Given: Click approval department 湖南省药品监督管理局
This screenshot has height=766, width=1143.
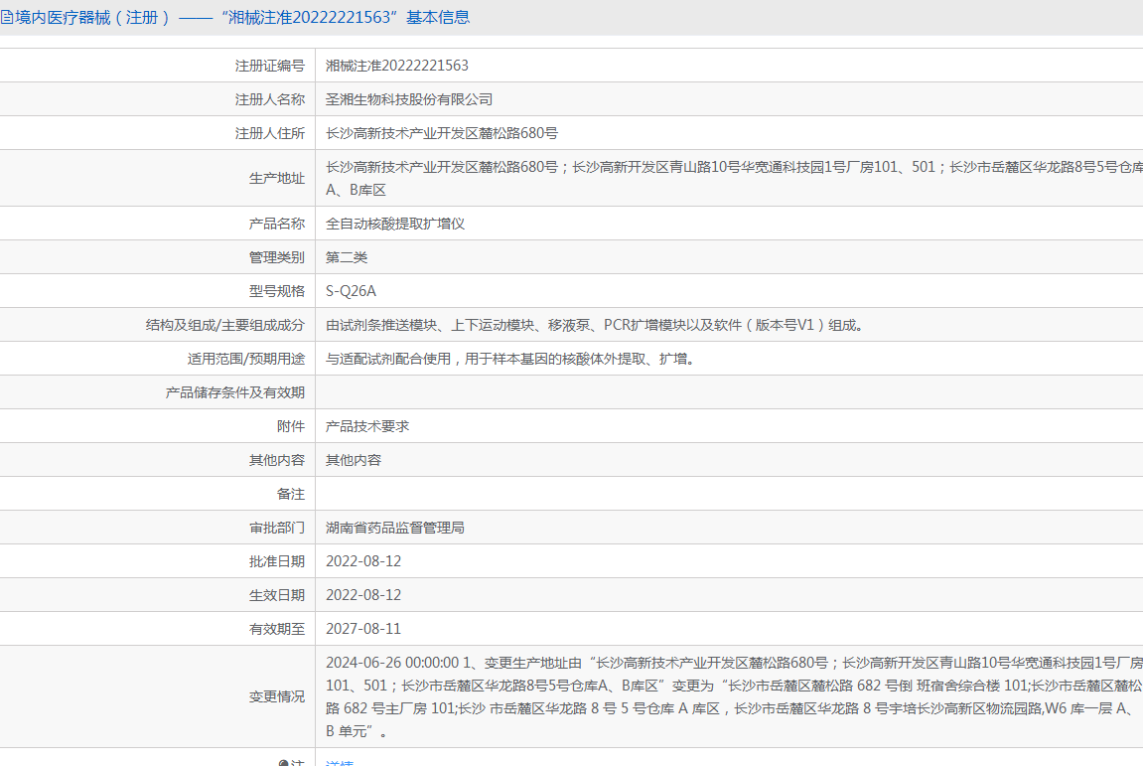Looking at the screenshot, I should click(x=395, y=528).
